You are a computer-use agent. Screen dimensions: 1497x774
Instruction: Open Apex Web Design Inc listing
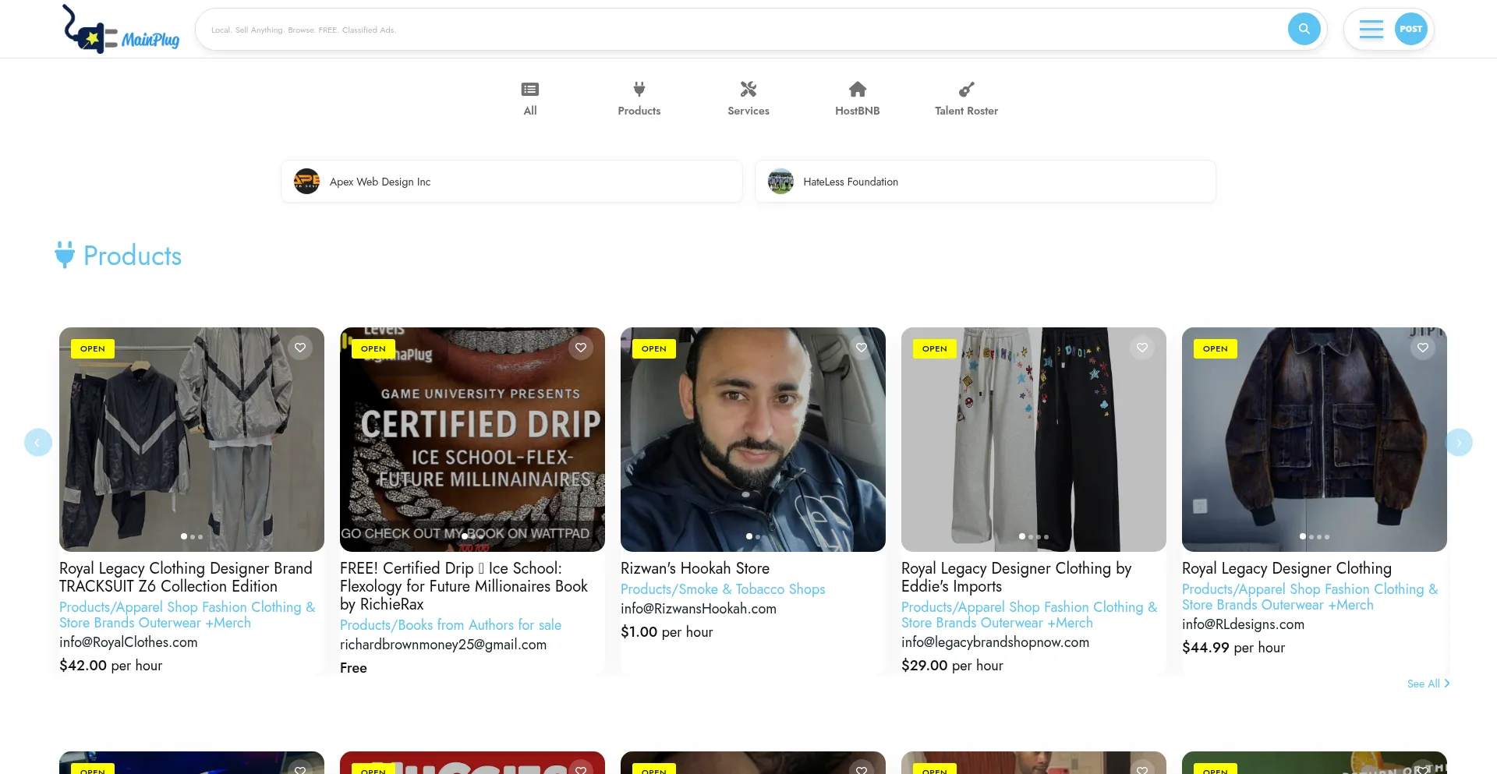click(511, 182)
